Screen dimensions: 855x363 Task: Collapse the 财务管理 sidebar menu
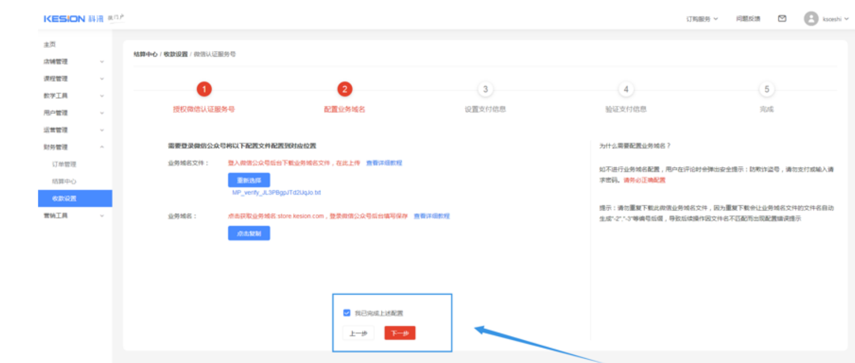(75, 147)
